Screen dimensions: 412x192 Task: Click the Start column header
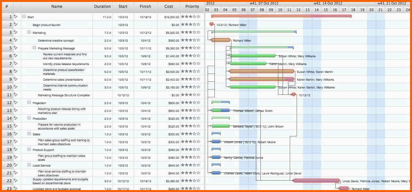pyautogui.click(x=123, y=7)
